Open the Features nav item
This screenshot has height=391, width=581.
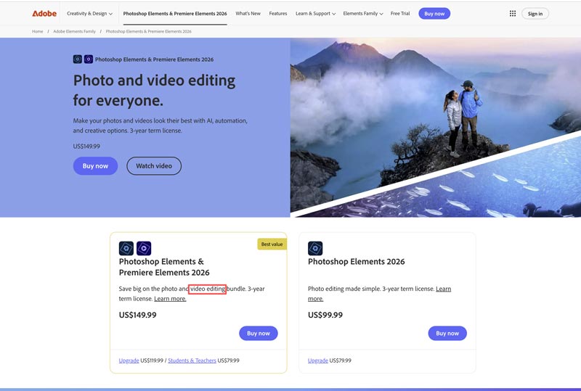pos(278,14)
